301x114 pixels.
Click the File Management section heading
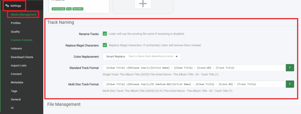pos(64,104)
